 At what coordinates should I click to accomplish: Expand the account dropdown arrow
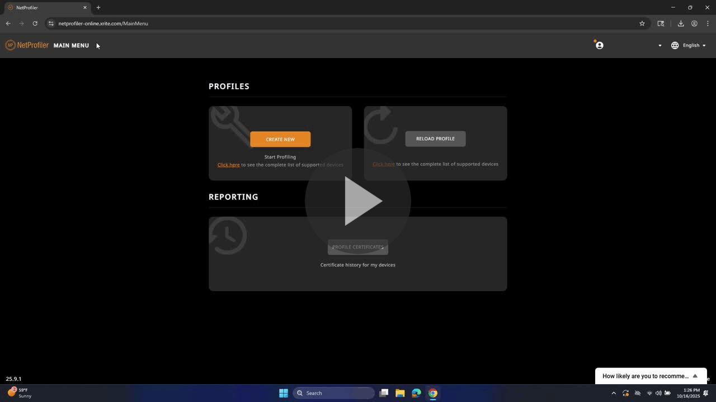(x=660, y=46)
